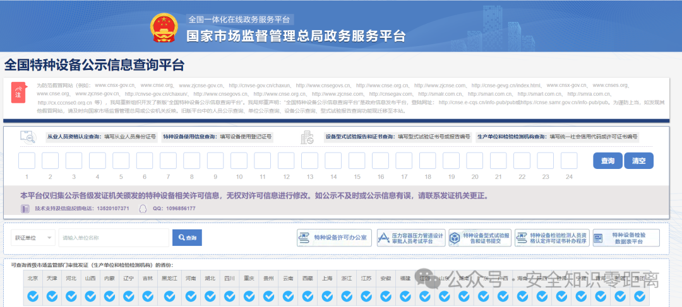Open the 获证单位 dropdown
The width and height of the screenshot is (682, 307).
point(33,238)
